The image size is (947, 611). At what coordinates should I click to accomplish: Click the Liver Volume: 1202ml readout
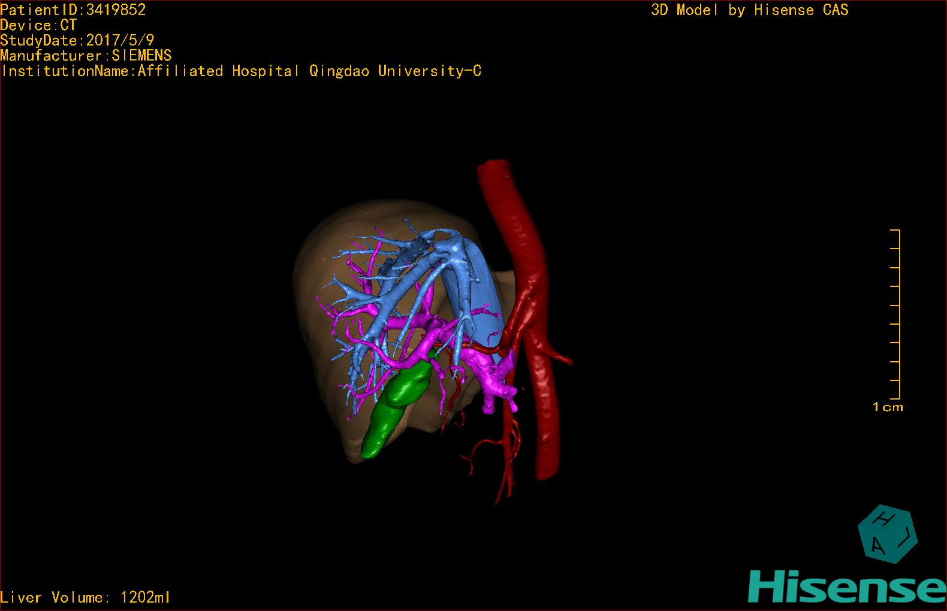[85, 597]
